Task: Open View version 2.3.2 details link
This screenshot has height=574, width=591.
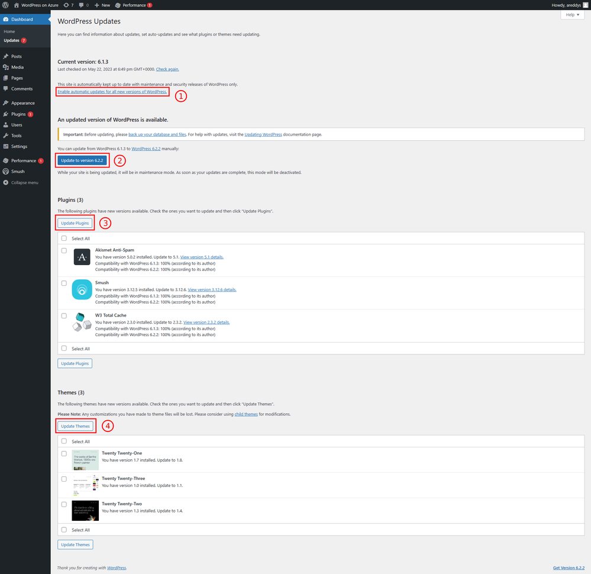Action: [x=206, y=323]
